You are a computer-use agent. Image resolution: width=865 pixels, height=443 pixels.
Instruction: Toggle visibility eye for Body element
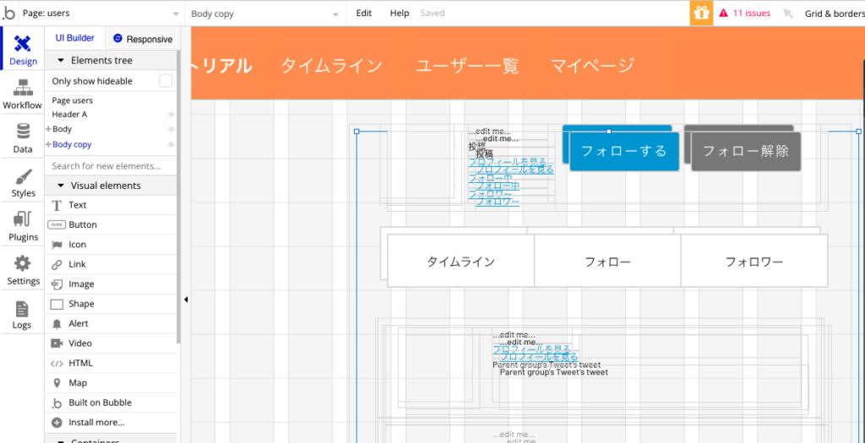click(x=171, y=129)
